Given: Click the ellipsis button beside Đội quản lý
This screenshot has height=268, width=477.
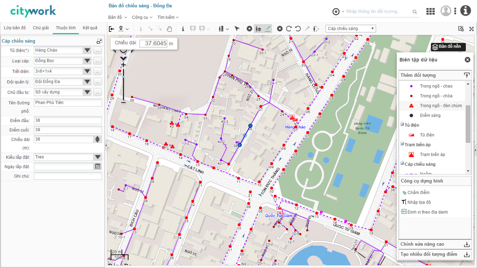Looking at the screenshot, I should [x=98, y=82].
